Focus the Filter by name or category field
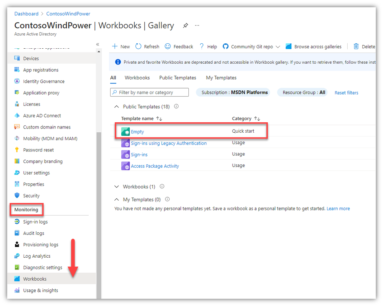 [149, 92]
